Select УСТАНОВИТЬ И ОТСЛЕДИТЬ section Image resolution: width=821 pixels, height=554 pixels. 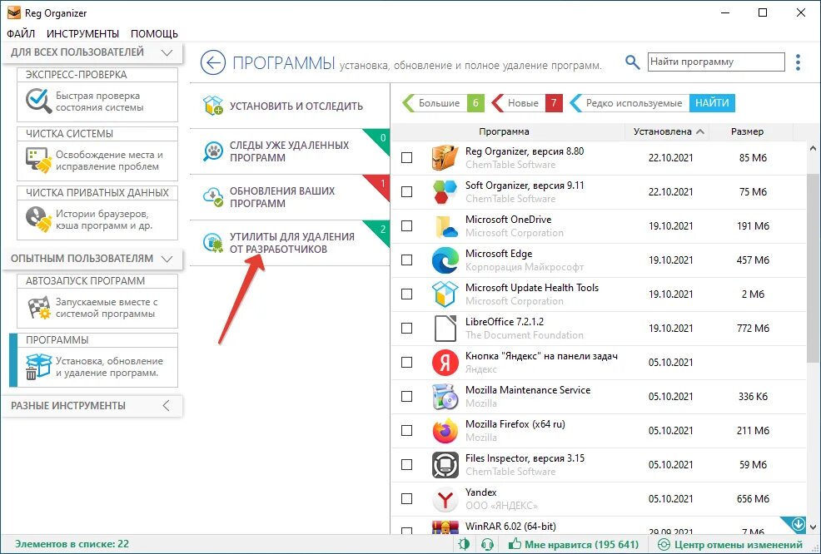pyautogui.click(x=290, y=106)
